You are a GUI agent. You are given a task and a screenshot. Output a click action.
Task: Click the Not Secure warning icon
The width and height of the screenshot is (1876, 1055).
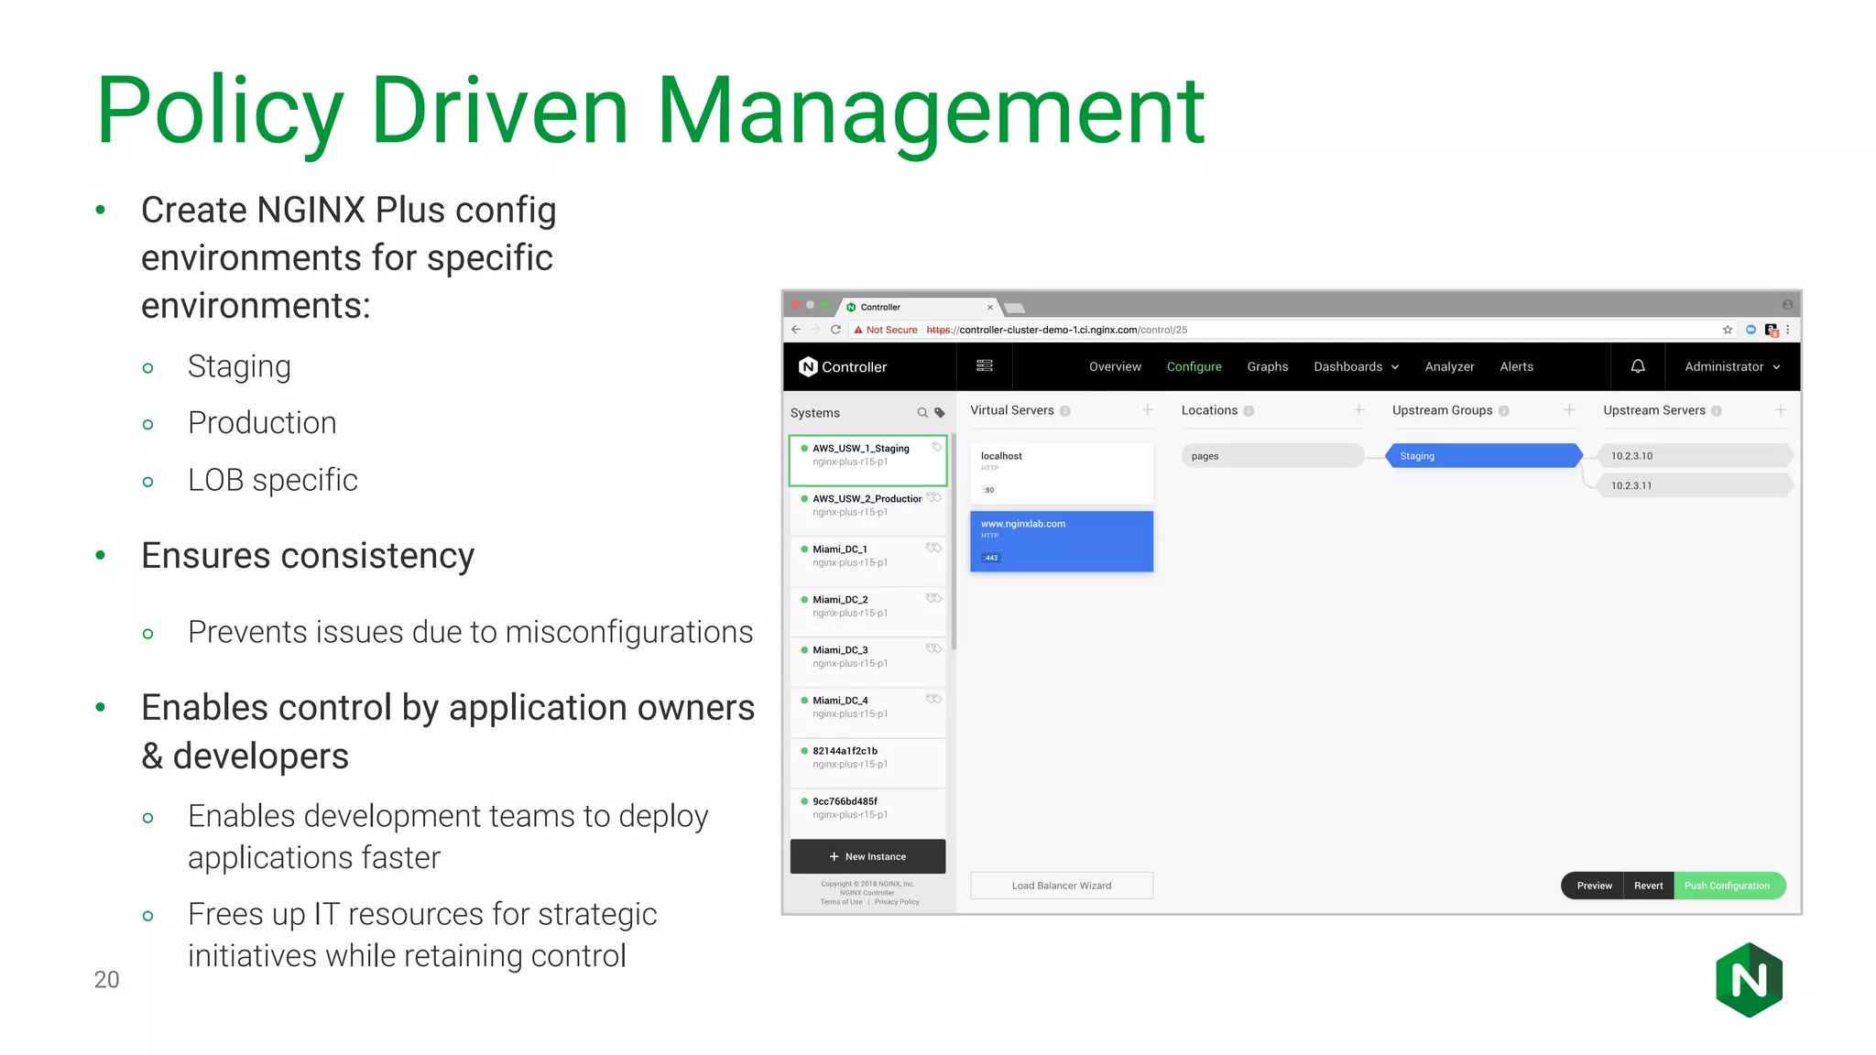pos(858,330)
